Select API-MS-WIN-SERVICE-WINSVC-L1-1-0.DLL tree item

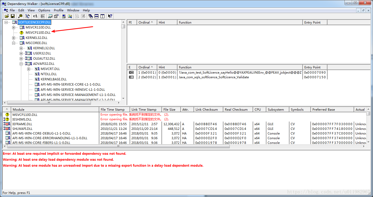click(x=73, y=90)
